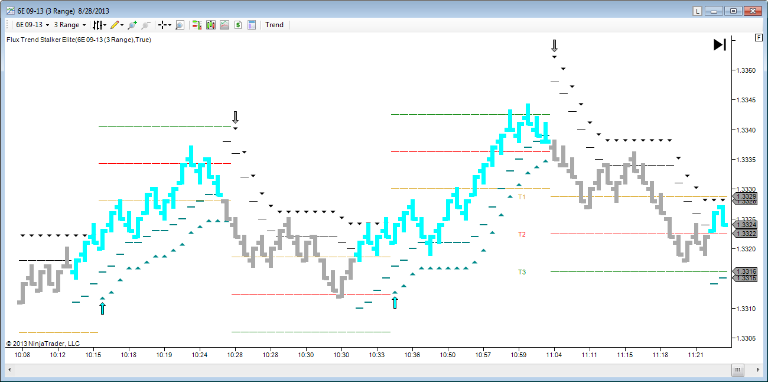Viewport: 768px width, 382px height.
Task: Open the 6E 09-13 instrument dropdown
Action: point(32,25)
